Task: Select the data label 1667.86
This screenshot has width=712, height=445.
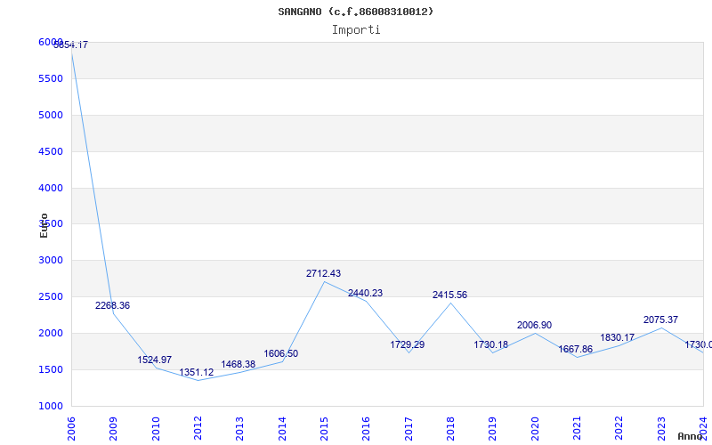Action: pos(575,349)
